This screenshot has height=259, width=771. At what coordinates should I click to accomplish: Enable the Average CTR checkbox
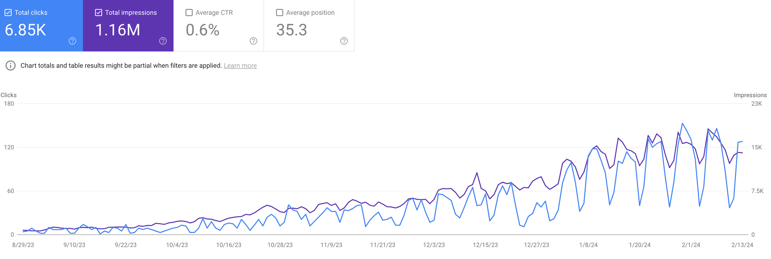click(189, 13)
